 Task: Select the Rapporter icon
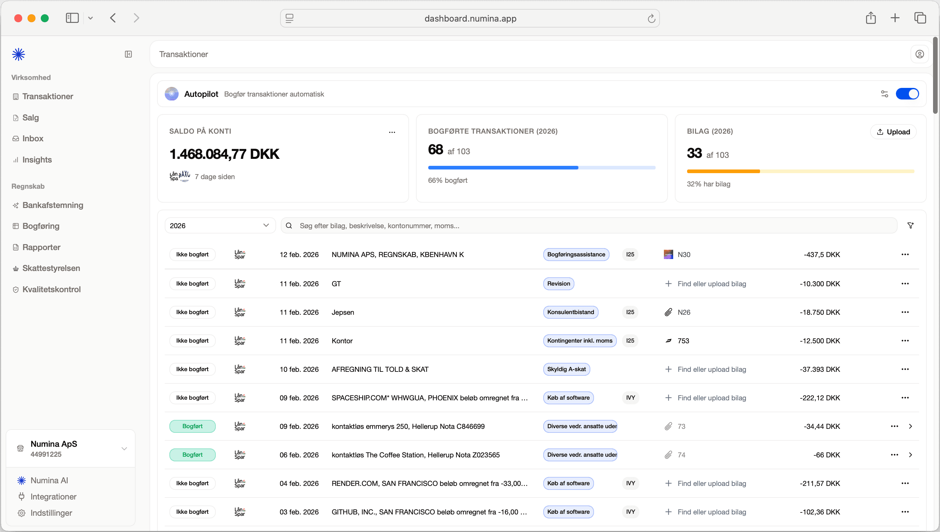[15, 247]
